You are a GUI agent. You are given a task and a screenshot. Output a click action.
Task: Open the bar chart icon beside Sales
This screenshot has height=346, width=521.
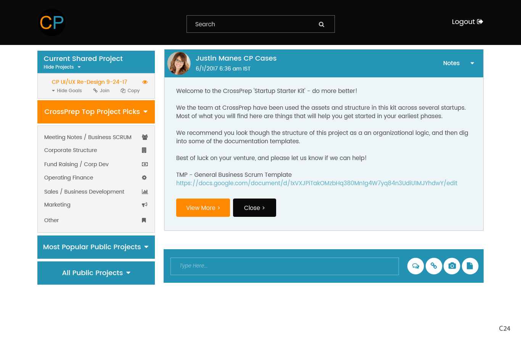click(x=145, y=192)
